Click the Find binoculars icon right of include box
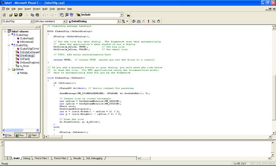The width and height of the screenshot is (276, 166). (128, 15)
